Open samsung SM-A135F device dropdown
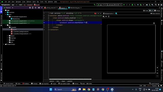163x92 pixels. pos(114,5)
